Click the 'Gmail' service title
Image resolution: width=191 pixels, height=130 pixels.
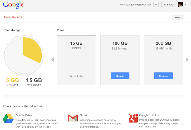coord(83,115)
